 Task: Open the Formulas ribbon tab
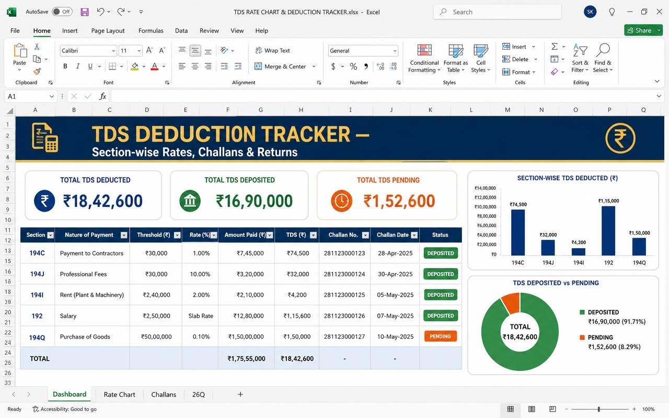[151, 30]
